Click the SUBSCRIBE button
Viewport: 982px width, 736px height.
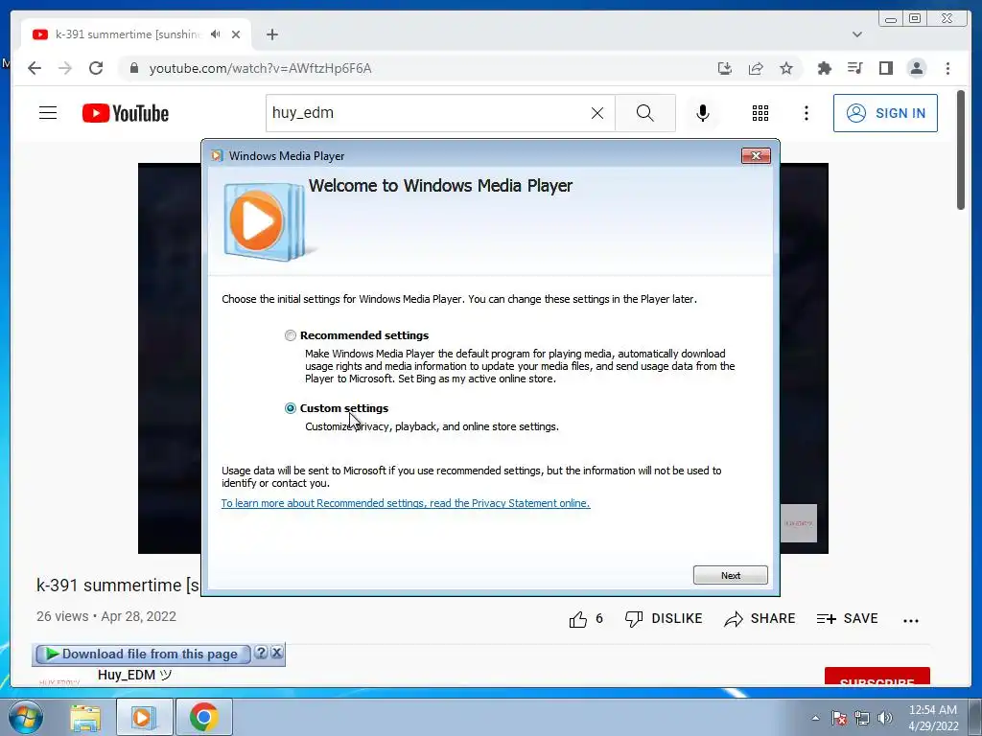pos(877,678)
